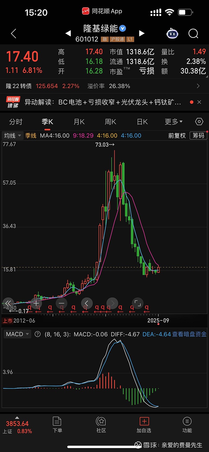
Task: Move chart right with chevron button
Action: (x=112, y=303)
